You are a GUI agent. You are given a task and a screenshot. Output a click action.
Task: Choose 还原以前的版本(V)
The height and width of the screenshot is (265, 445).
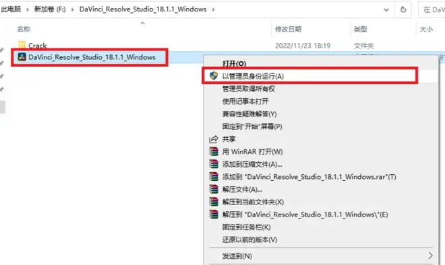click(x=249, y=240)
